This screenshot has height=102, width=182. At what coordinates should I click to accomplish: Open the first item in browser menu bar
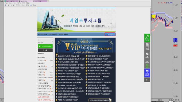pyautogui.click(x=6, y=3)
